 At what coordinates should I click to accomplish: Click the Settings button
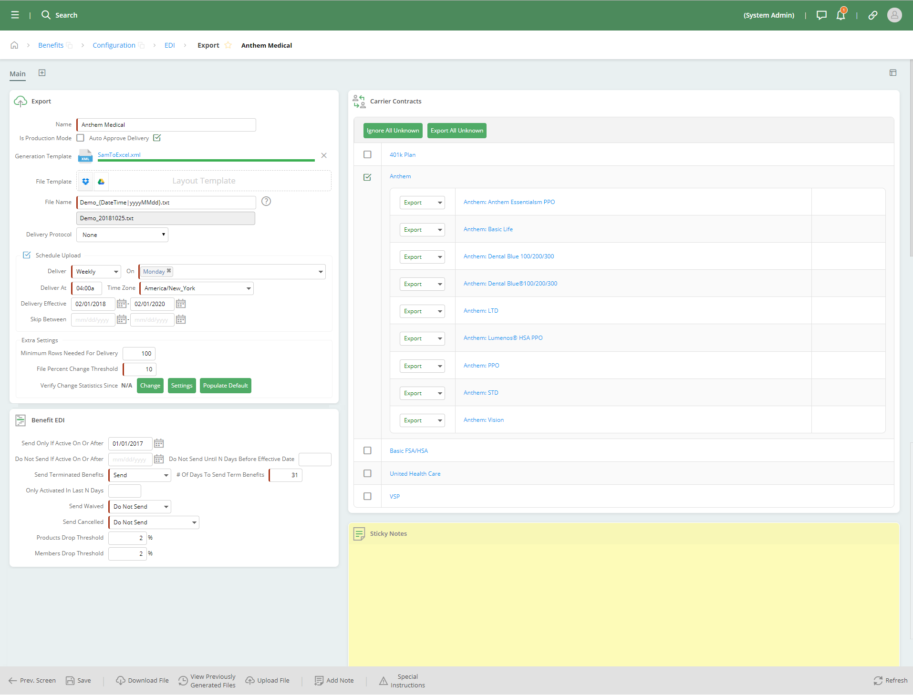coord(182,386)
